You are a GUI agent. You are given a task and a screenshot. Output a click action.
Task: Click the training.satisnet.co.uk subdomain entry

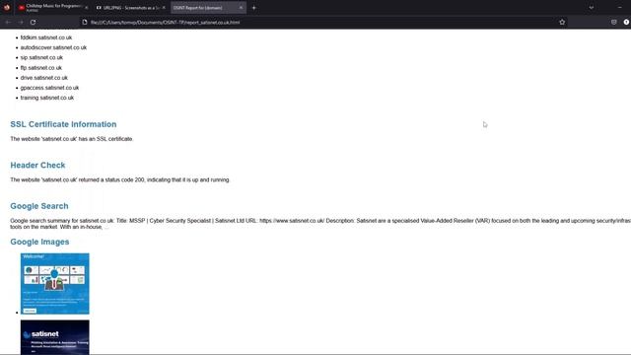click(x=47, y=98)
